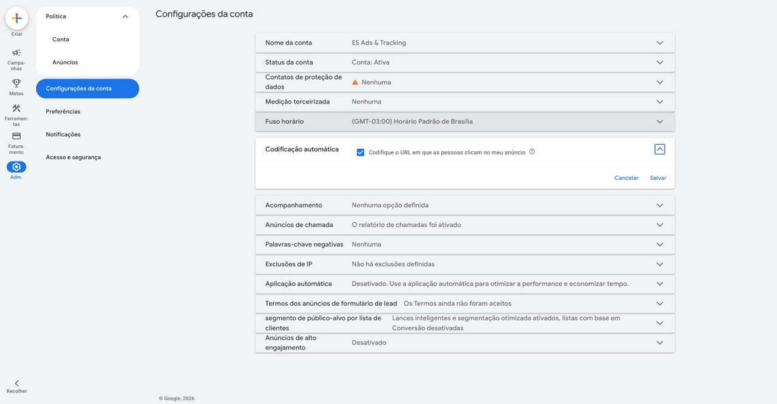Click the Conta: Ativa status text
The width and height of the screenshot is (777, 404).
click(371, 63)
